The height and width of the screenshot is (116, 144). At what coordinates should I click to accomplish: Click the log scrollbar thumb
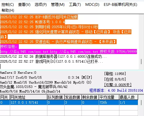141,62
